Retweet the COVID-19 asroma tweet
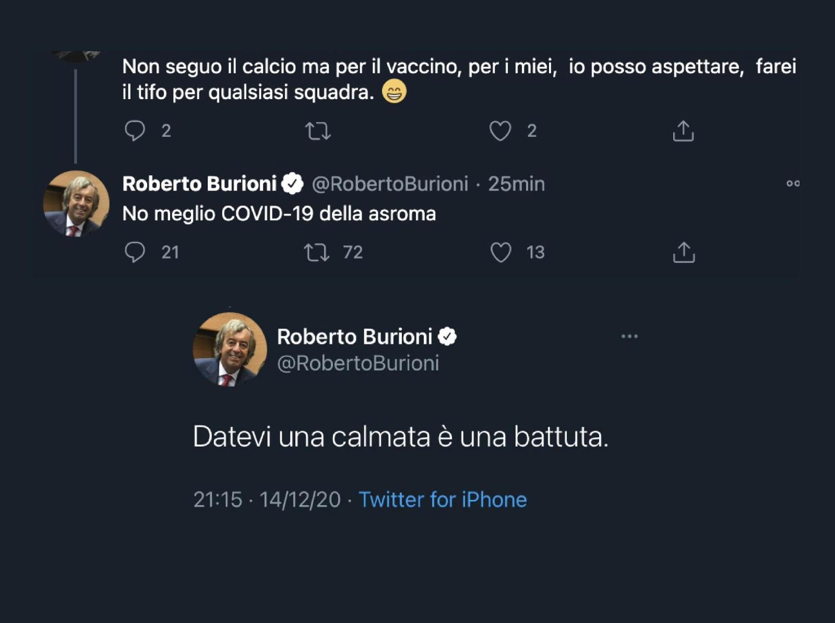835x623 pixels. 317,253
